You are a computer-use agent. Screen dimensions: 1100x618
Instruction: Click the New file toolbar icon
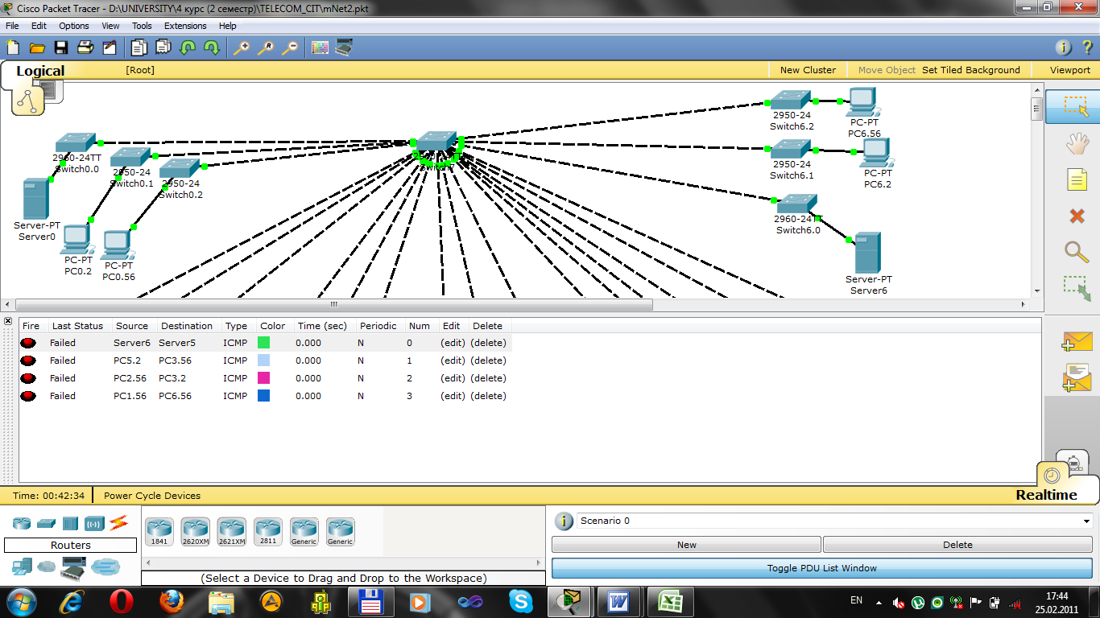pyautogui.click(x=13, y=47)
